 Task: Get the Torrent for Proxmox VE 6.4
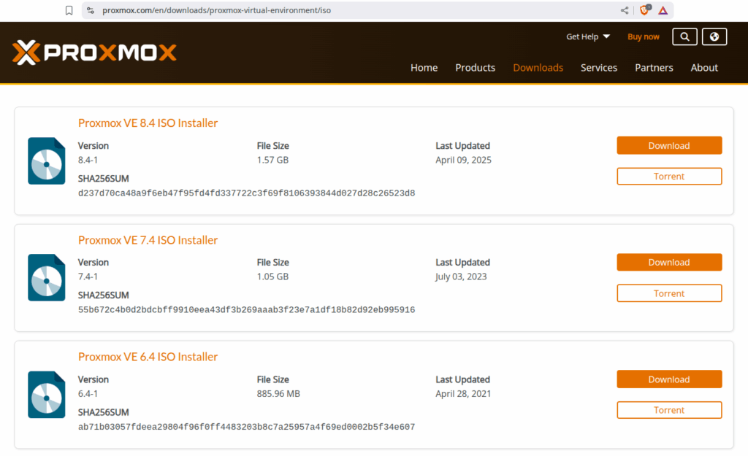point(669,410)
